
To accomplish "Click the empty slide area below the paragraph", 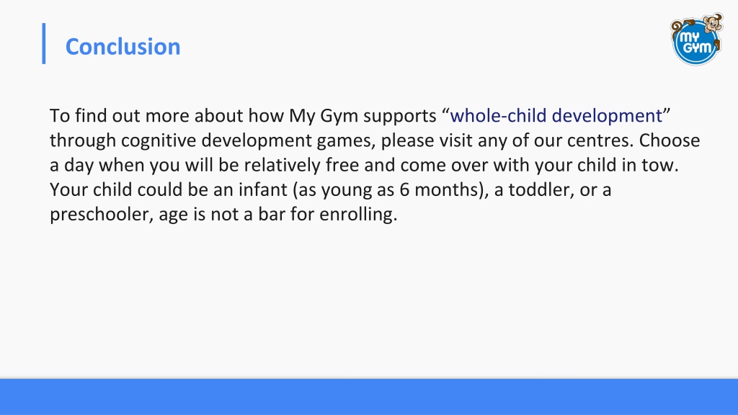I will 369,301.
